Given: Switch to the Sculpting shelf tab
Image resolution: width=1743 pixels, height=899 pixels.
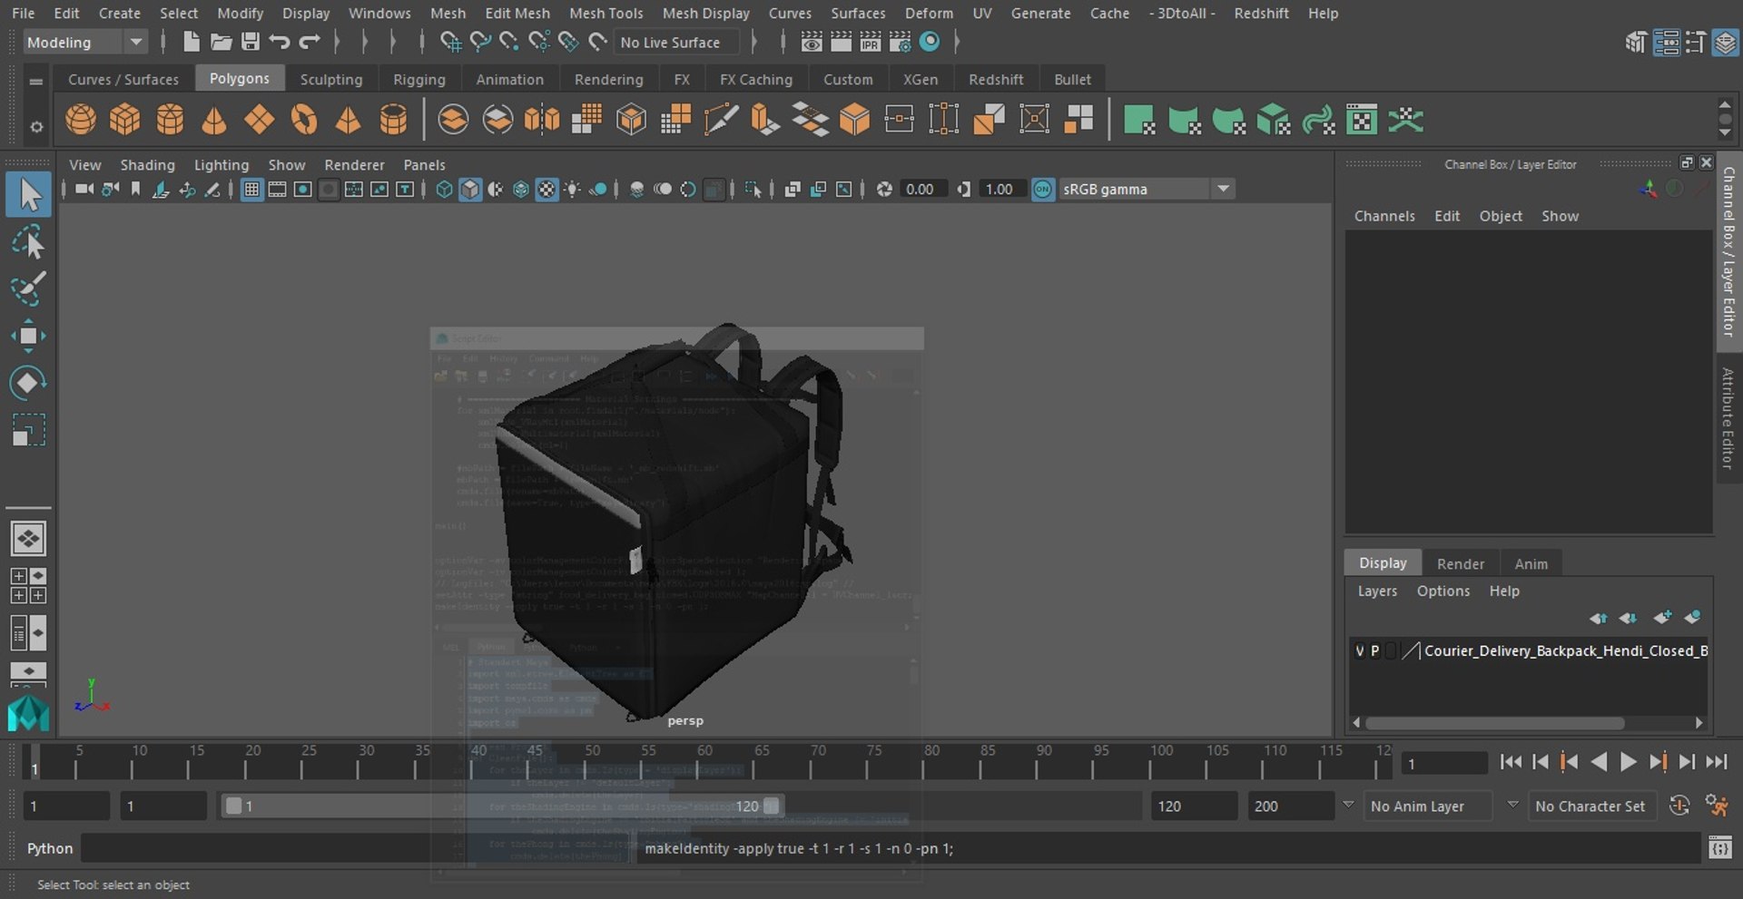Looking at the screenshot, I should 331,79.
